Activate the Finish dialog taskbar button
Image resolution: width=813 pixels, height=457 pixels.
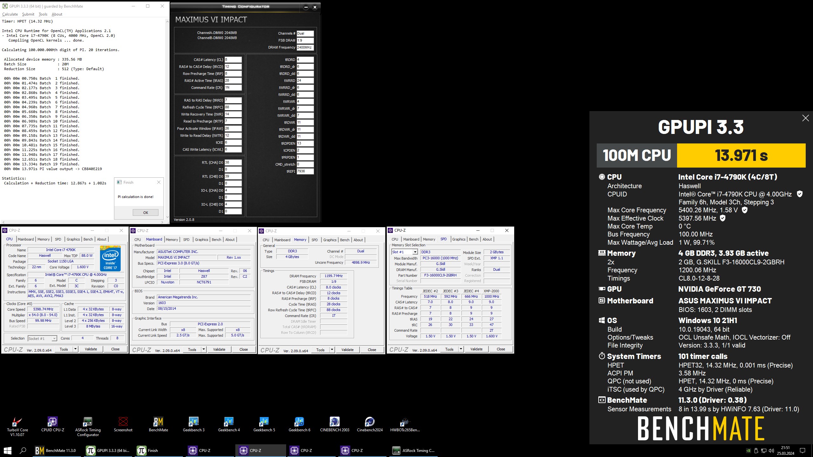(159, 450)
